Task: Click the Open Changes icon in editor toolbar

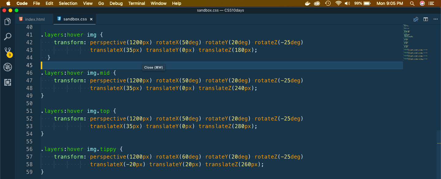Action: (416, 19)
